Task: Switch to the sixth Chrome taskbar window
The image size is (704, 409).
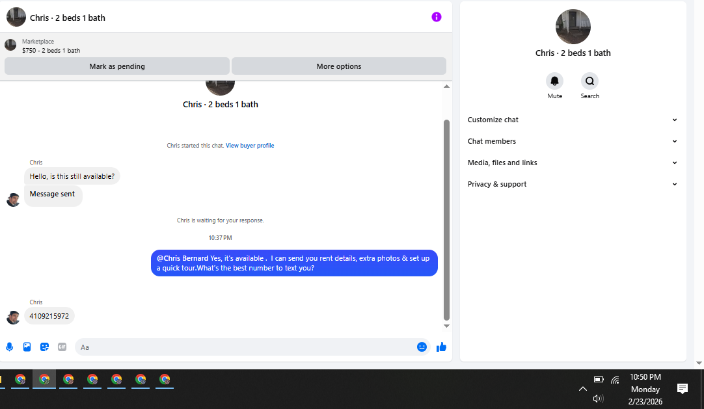Action: (141, 380)
